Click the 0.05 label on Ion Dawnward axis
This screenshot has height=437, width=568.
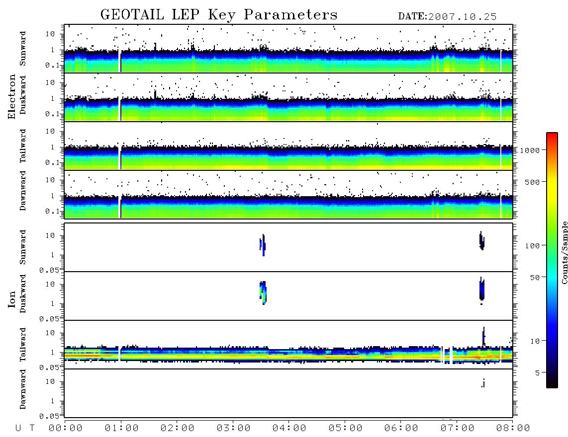coord(49,416)
